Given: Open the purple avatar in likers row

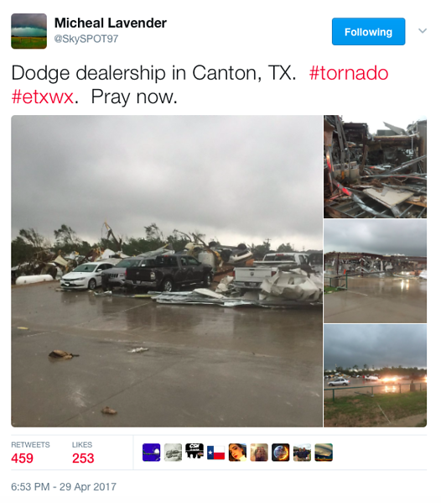Looking at the screenshot, I should coord(151,453).
